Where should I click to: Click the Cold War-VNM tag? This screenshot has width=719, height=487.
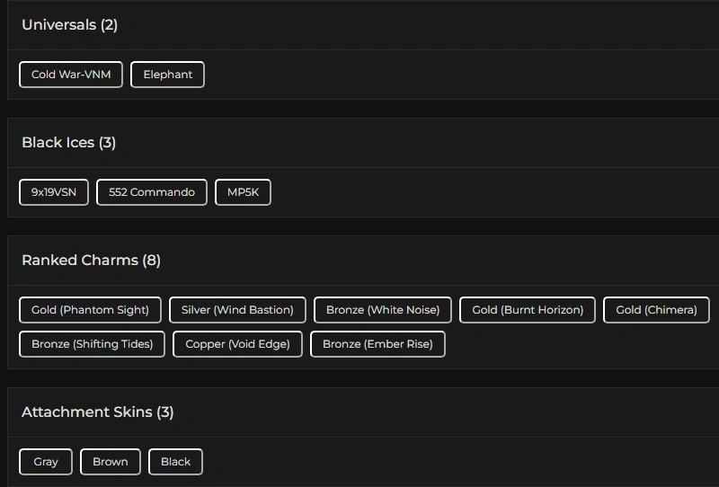71,75
